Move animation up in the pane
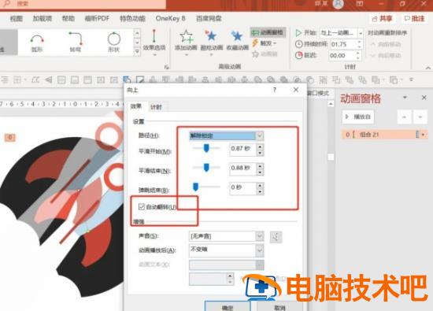The height and width of the screenshot is (311, 433). (405, 117)
